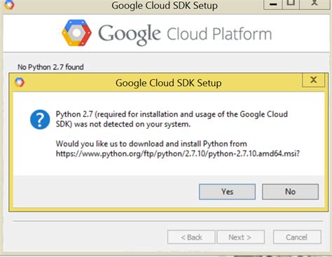Click the Google Cloud Platform hexagon logo

pos(76,33)
